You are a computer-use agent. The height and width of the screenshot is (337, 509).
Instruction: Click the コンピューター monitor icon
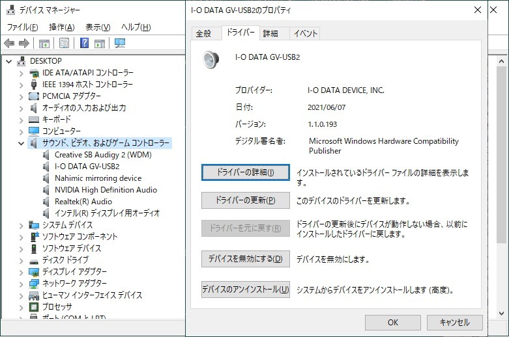coord(34,131)
